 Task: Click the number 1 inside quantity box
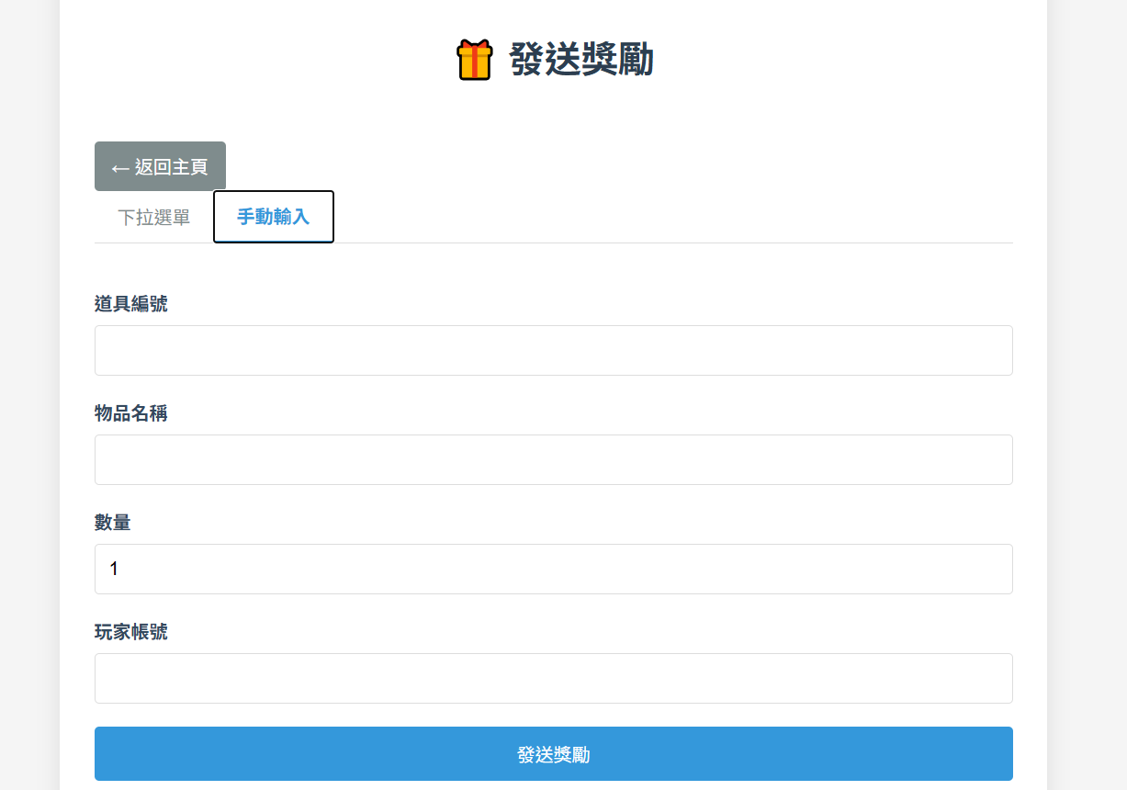114,570
